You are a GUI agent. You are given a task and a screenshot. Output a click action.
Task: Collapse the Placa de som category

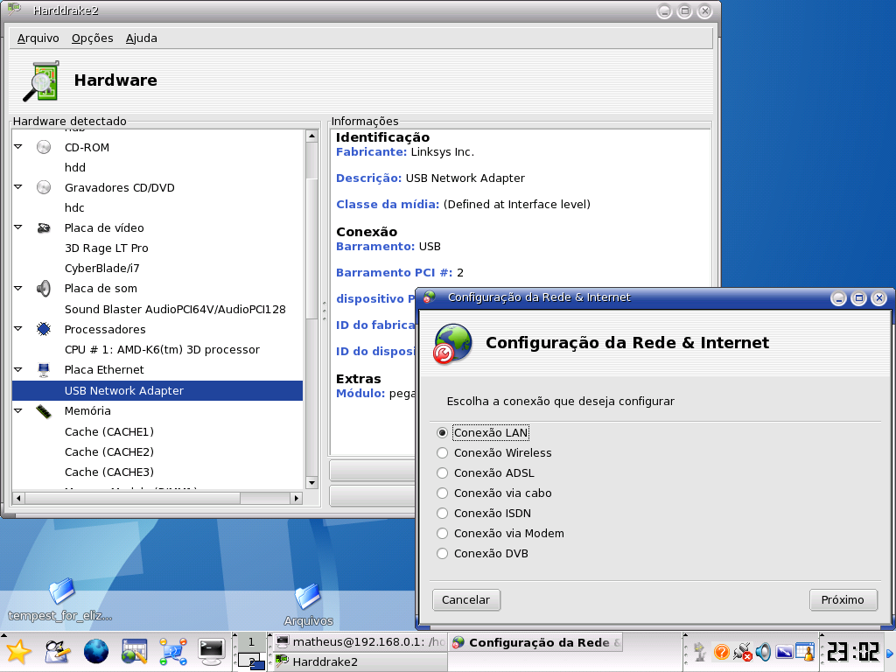point(18,288)
